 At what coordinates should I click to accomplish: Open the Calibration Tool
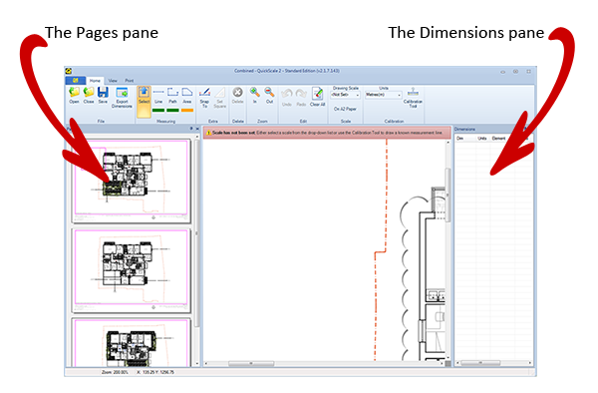tap(413, 98)
